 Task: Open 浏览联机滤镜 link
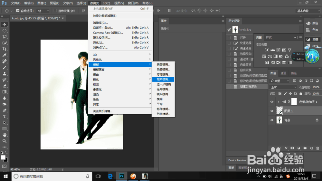[x=120, y=111]
